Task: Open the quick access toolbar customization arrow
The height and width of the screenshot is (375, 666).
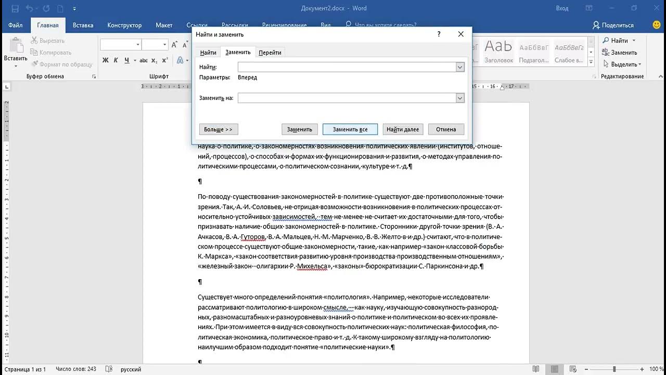Action: 74,9
